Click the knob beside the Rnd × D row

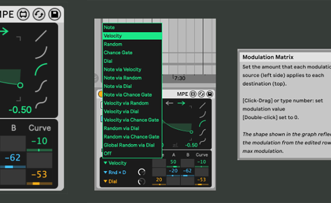click(142, 172)
